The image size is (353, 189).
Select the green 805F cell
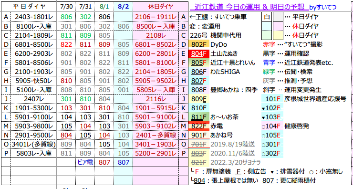[199, 63]
